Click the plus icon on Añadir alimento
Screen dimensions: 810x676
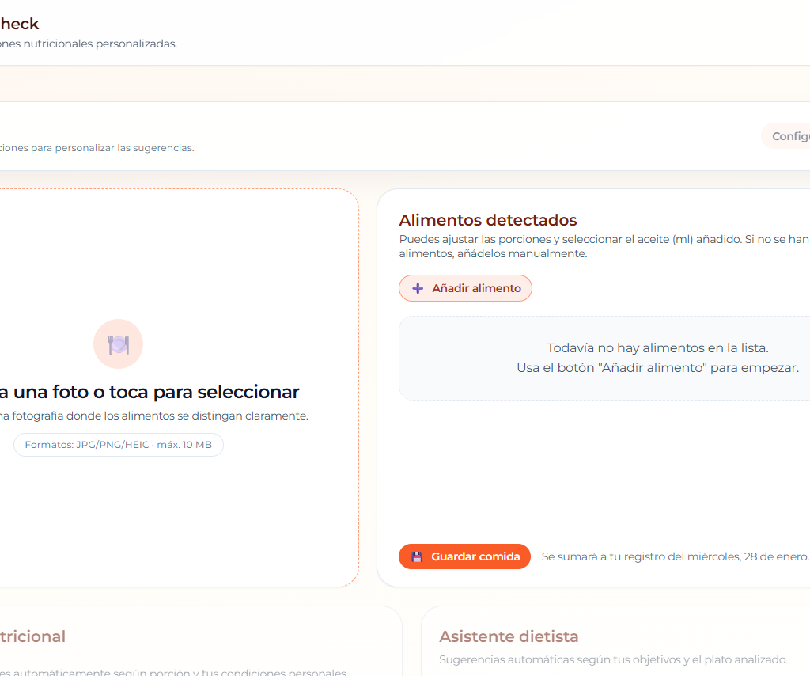[x=418, y=289]
